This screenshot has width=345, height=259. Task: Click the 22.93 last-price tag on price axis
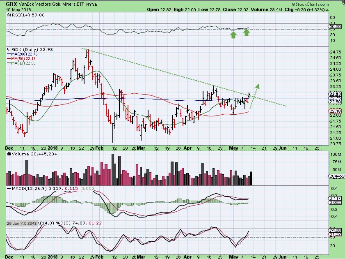click(335, 94)
